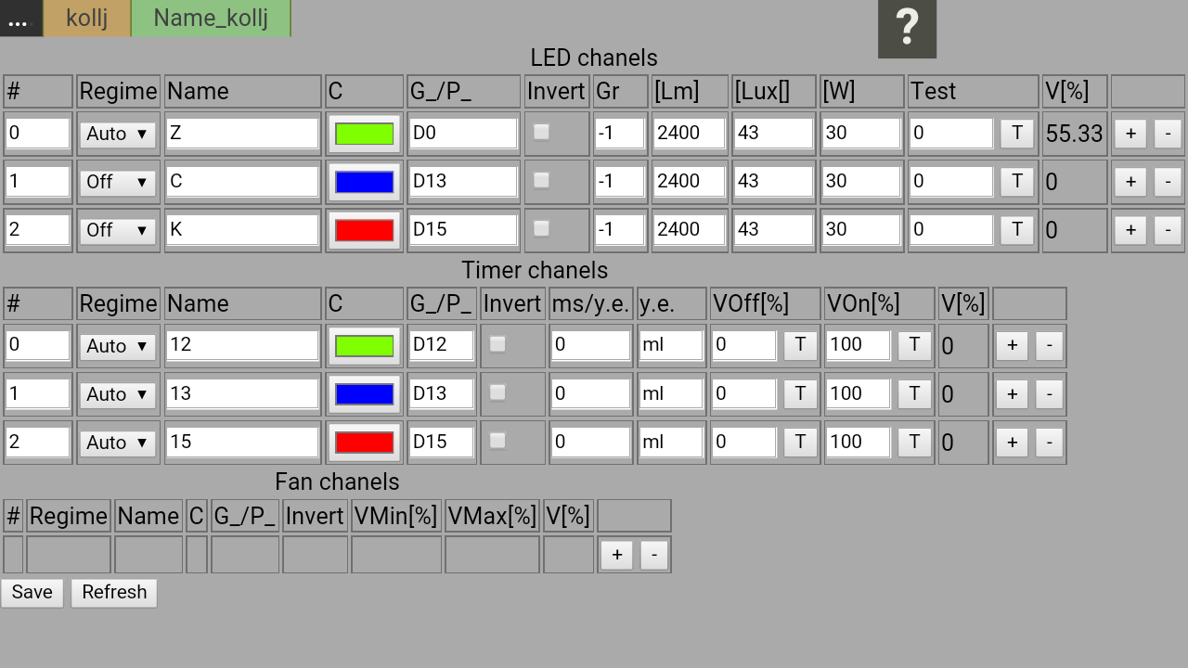Image resolution: width=1188 pixels, height=668 pixels.
Task: Click the Refresh button
Action: (x=114, y=593)
